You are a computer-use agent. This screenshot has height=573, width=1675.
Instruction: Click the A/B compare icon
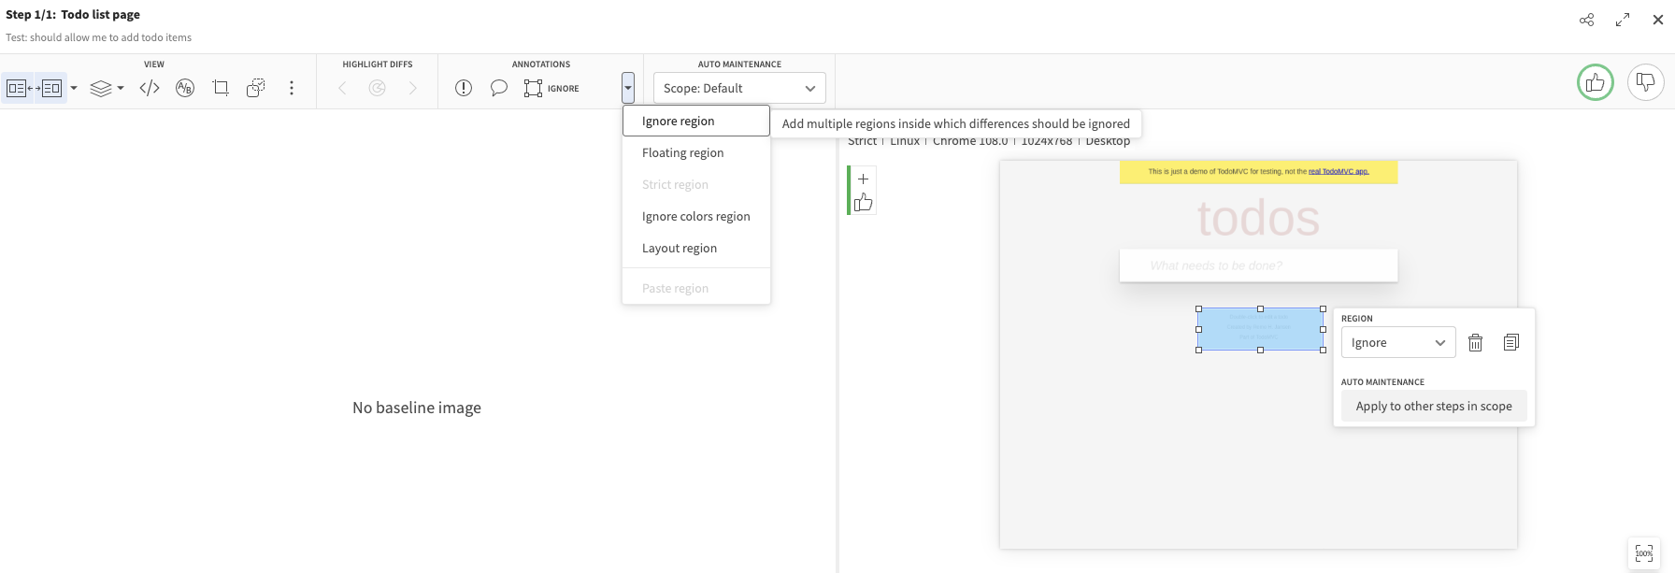tap(185, 88)
